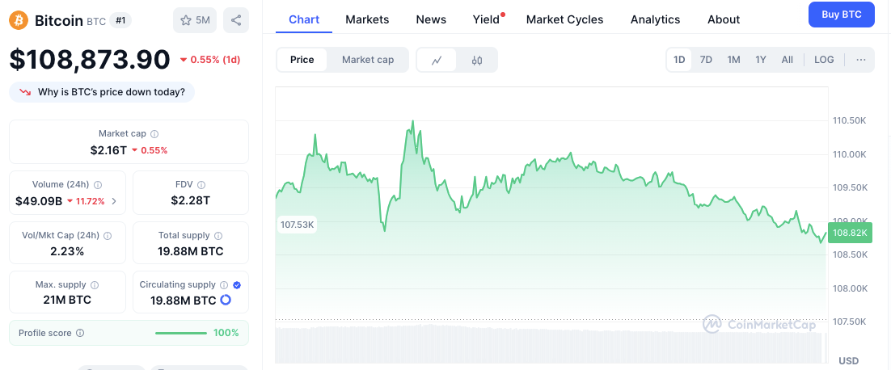
Task: Select the 7D time range
Action: point(706,60)
